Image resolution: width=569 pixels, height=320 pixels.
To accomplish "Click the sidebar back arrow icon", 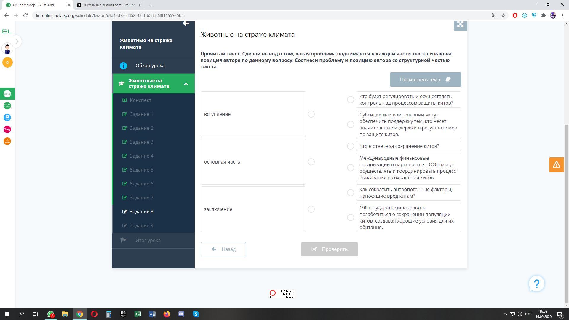I will coord(186,23).
